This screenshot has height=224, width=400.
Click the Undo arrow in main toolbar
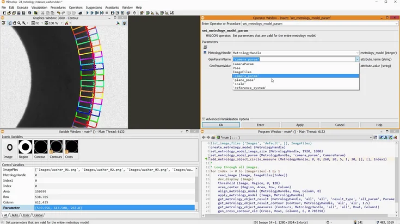pyautogui.click(x=58, y=13)
